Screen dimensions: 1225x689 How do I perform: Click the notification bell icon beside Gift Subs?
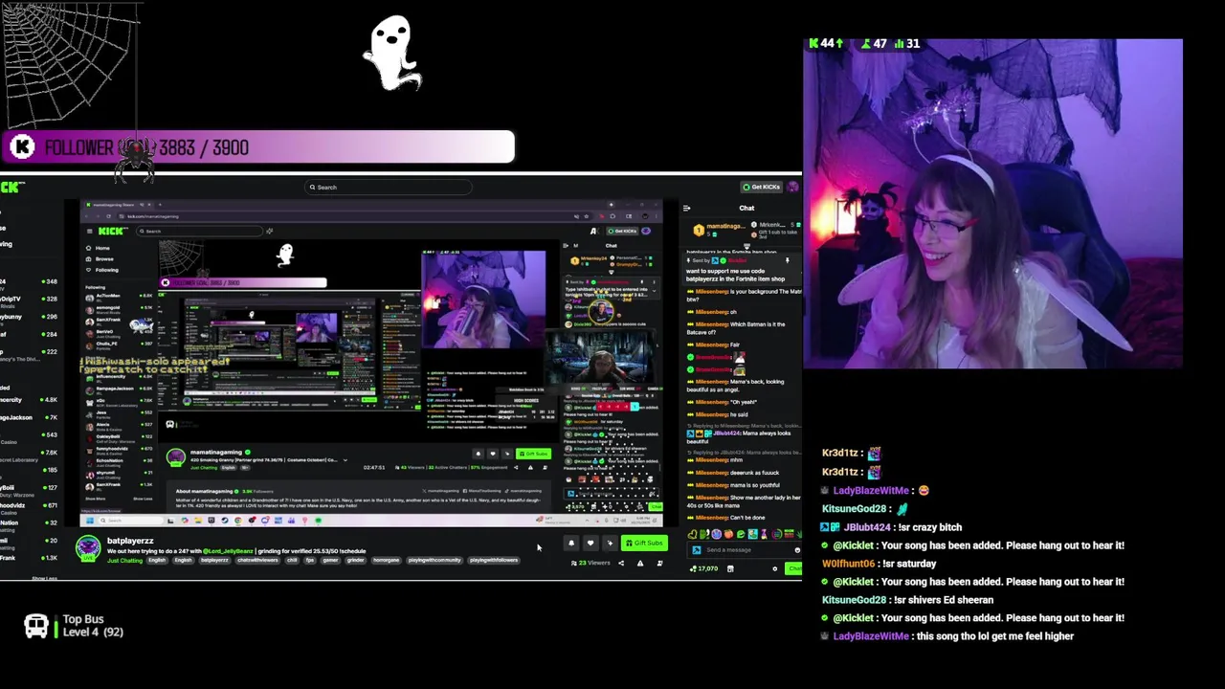coord(571,543)
